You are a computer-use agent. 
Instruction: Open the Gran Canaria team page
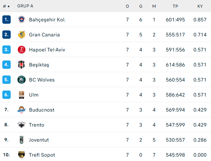[x=44, y=35]
